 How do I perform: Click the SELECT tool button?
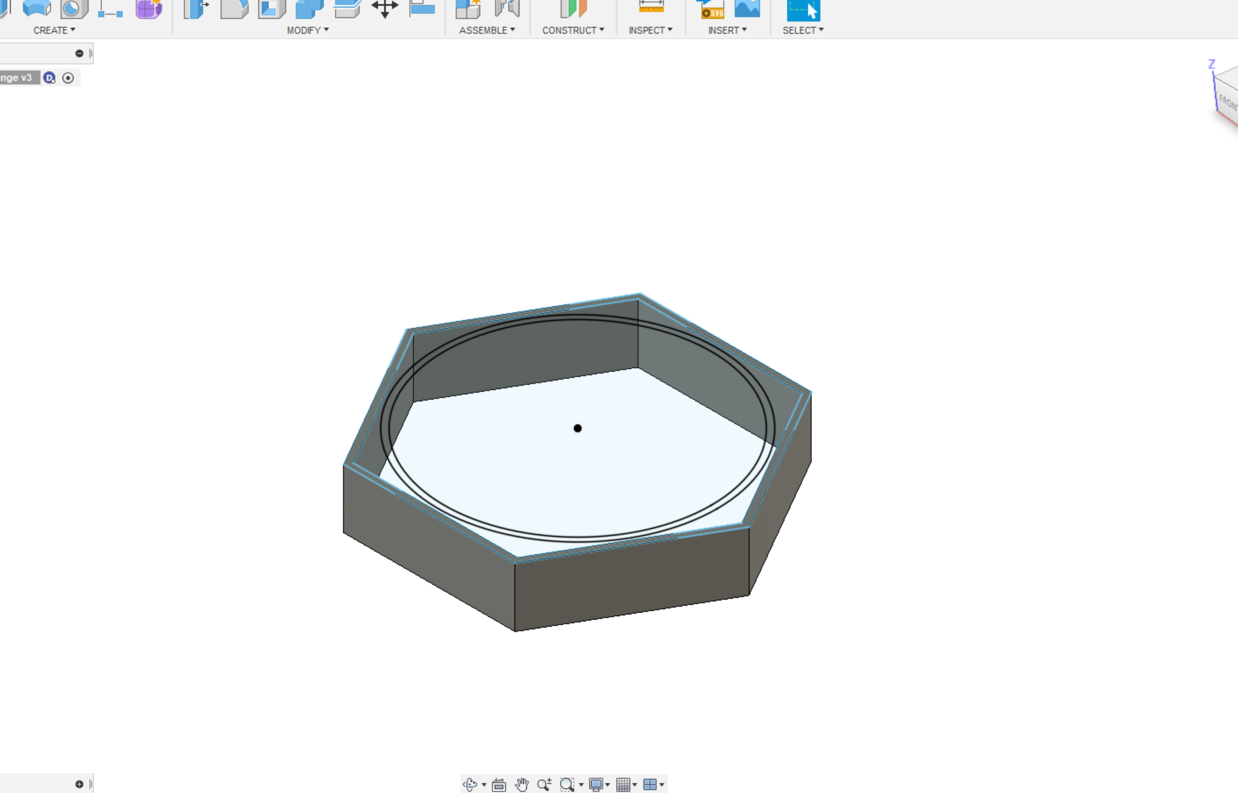coord(803,9)
